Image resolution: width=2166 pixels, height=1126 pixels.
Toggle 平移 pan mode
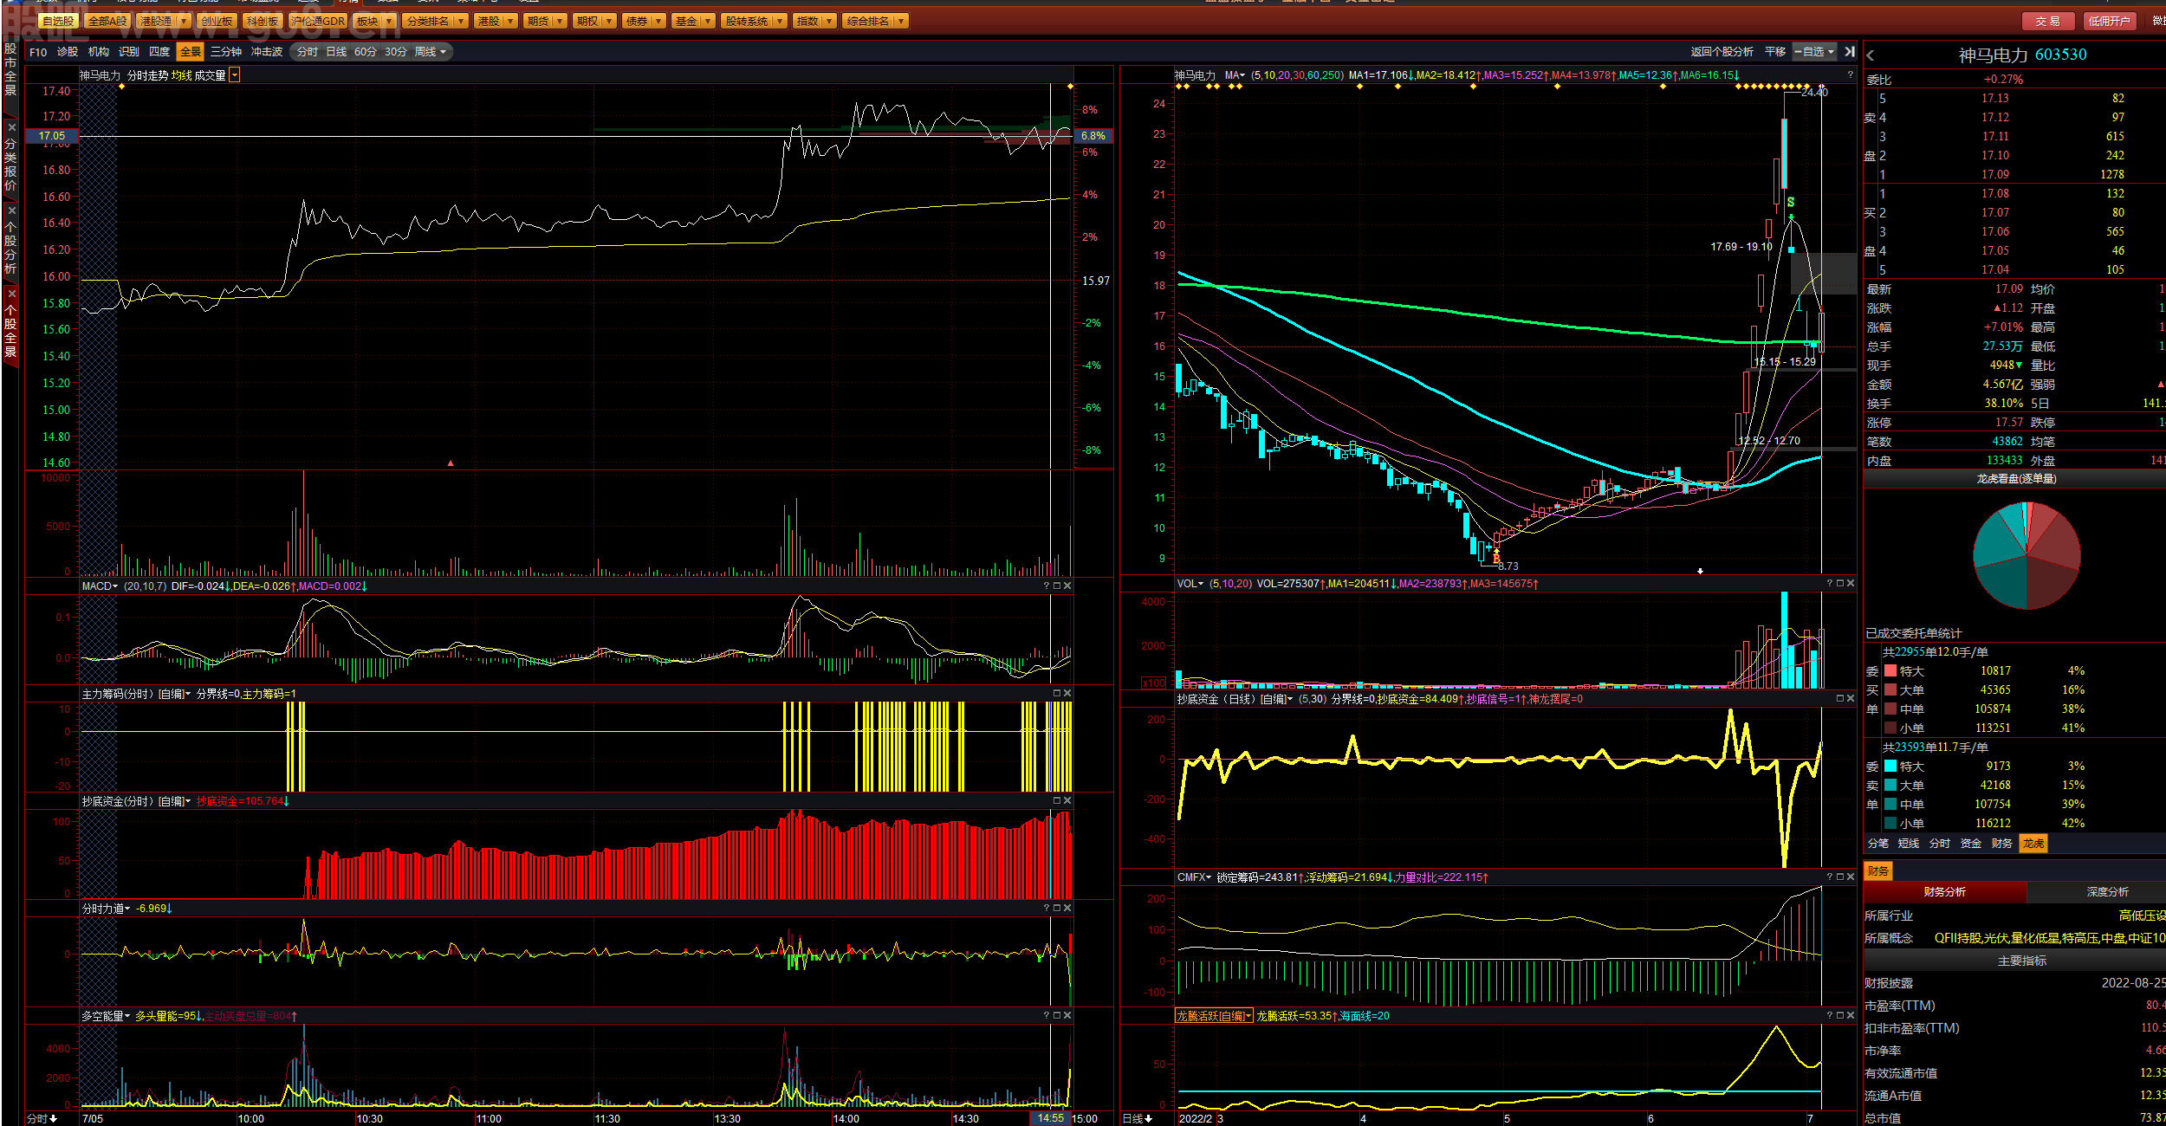click(x=1775, y=52)
